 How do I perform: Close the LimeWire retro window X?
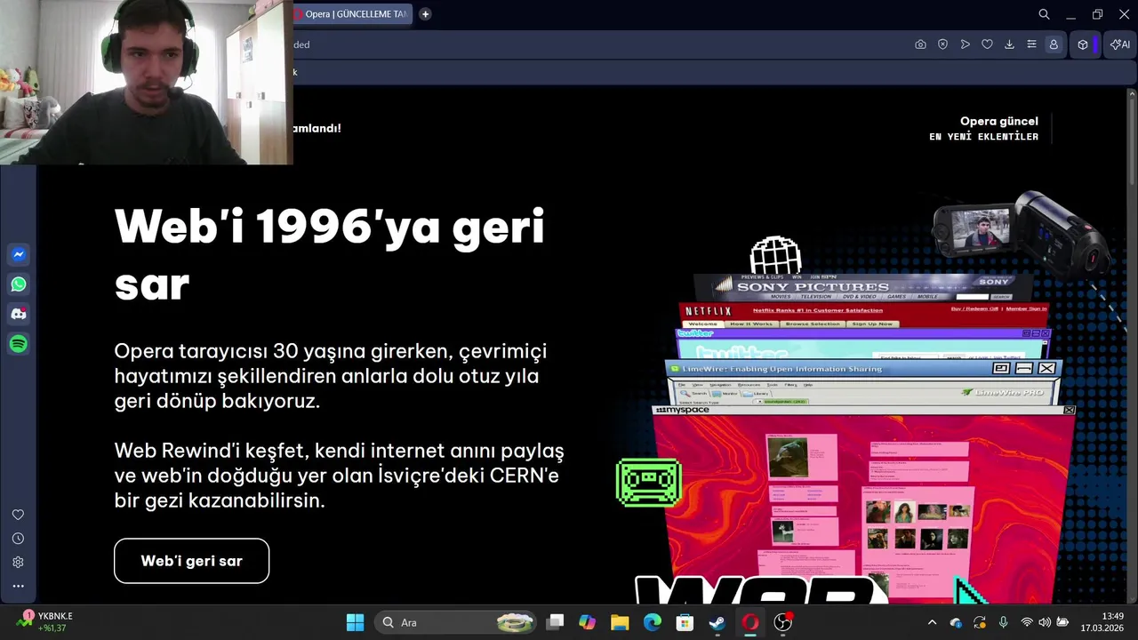(x=1046, y=368)
